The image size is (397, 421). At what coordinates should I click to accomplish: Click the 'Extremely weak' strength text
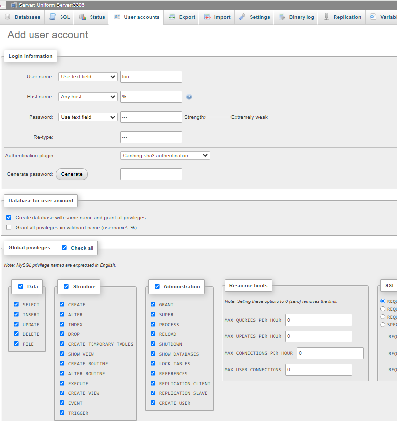[249, 117]
